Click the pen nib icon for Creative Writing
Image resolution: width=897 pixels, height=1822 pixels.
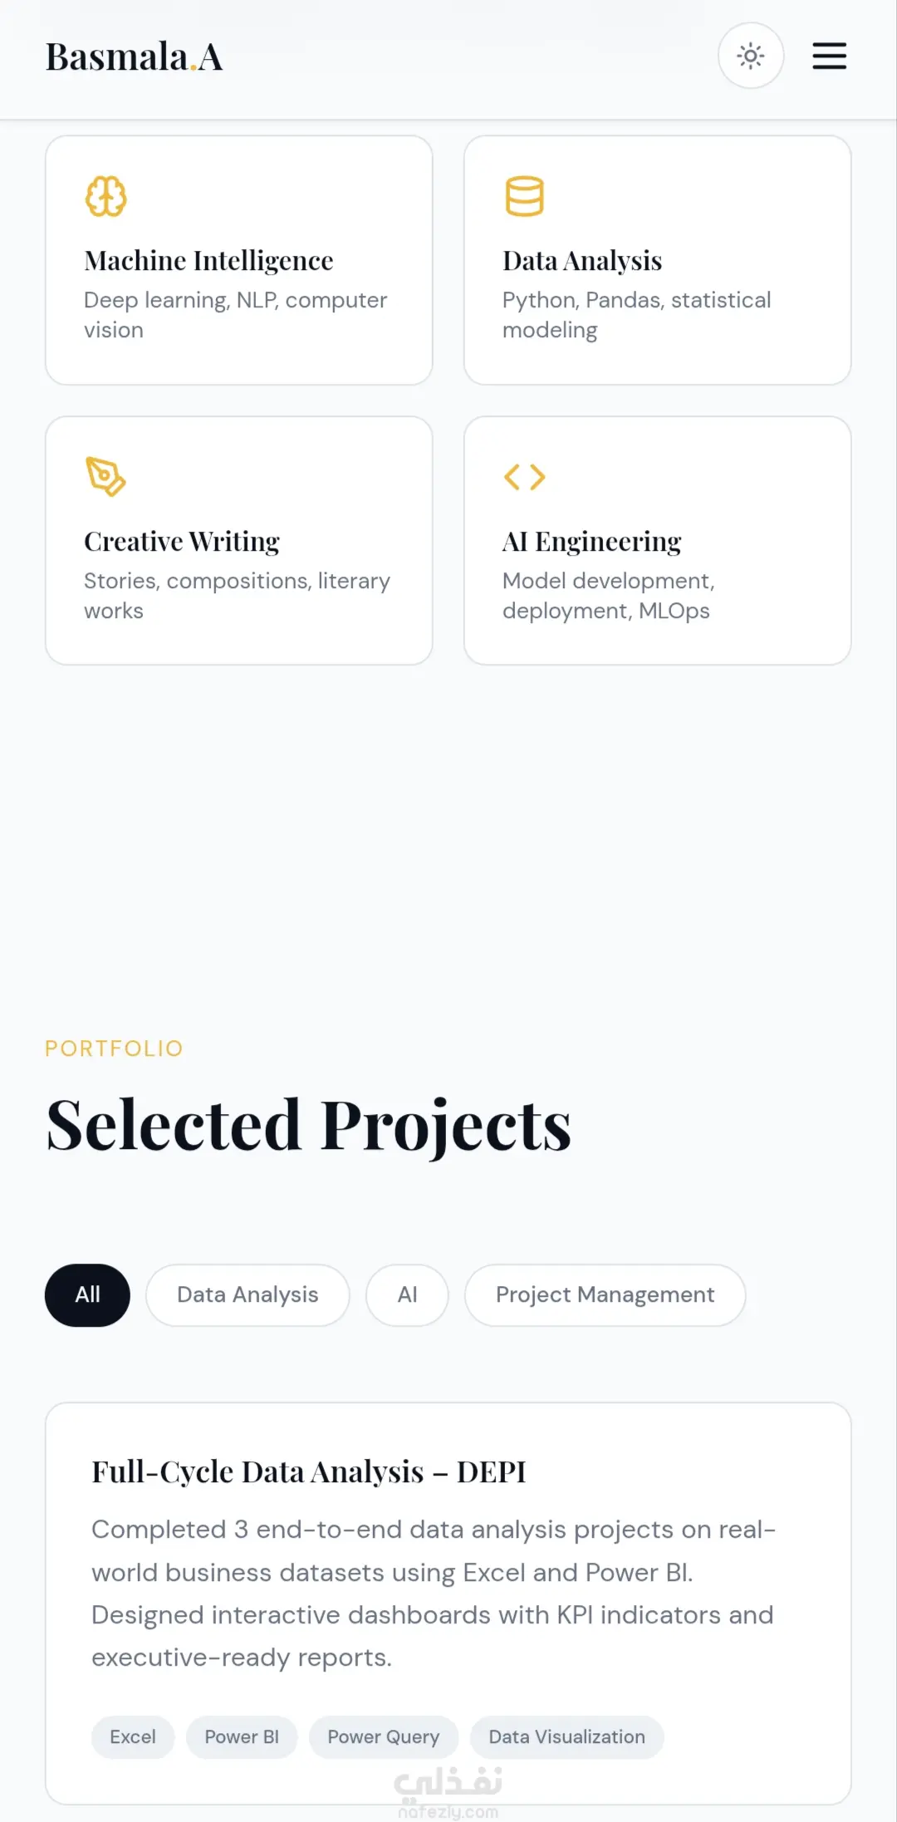point(106,477)
